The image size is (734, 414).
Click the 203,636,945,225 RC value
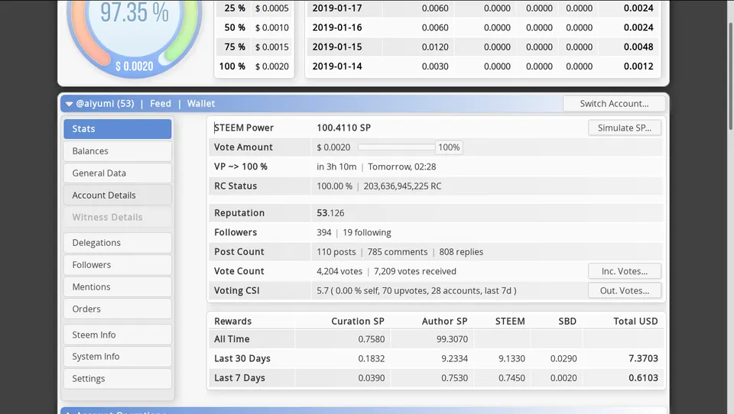point(403,186)
